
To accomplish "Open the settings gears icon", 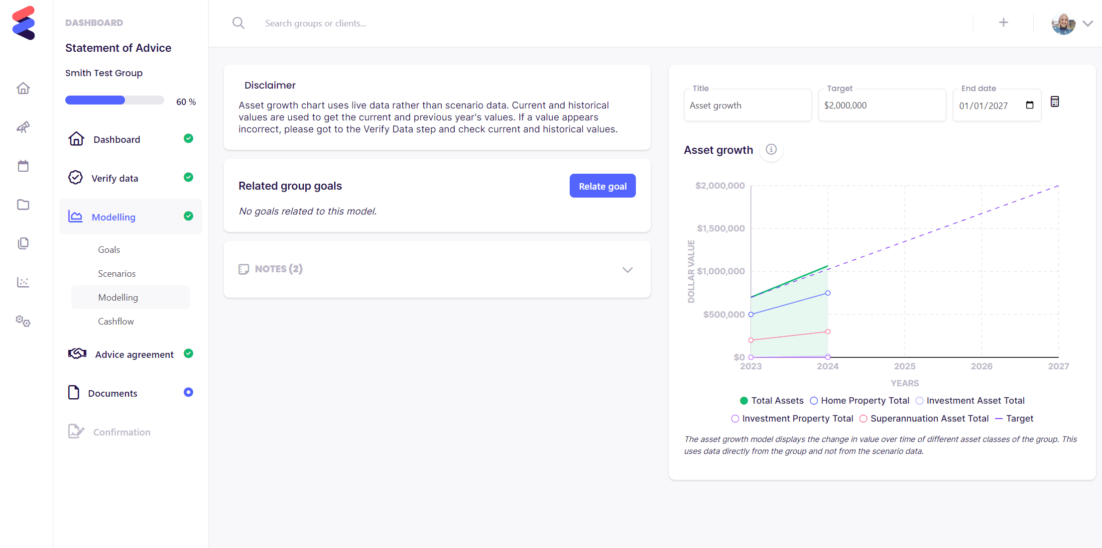I will pyautogui.click(x=23, y=321).
